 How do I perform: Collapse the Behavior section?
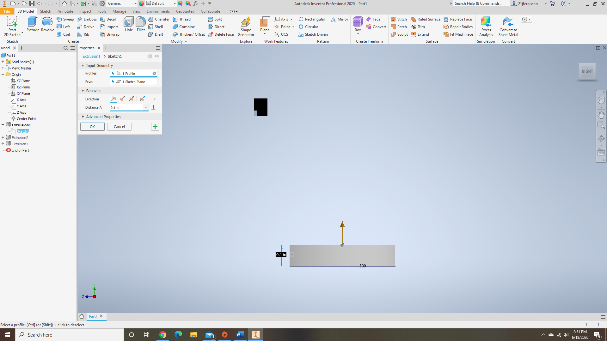click(x=83, y=91)
